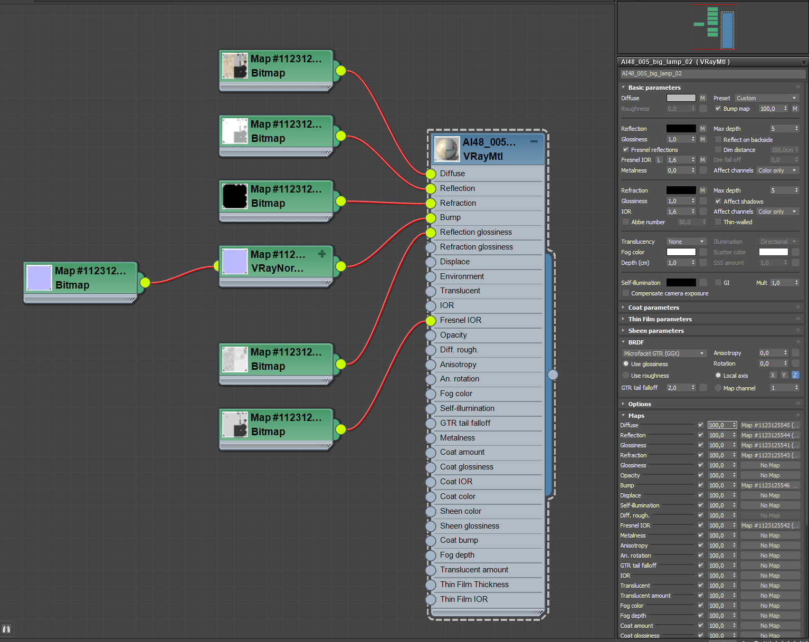Enable the Reflect on backside checkbox
Screen dimensions: 809x642
[x=718, y=140]
